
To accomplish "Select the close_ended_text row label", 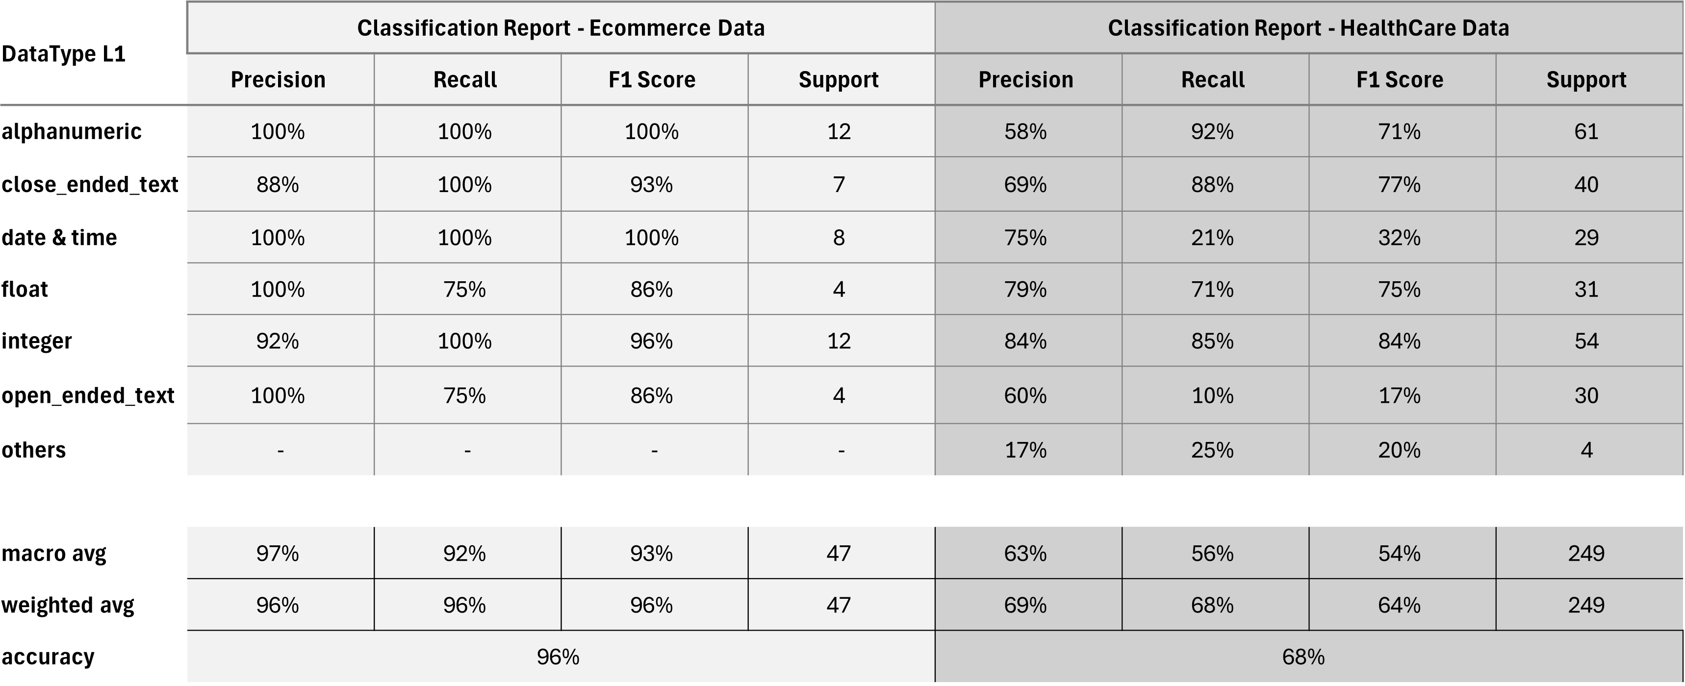I will [90, 185].
